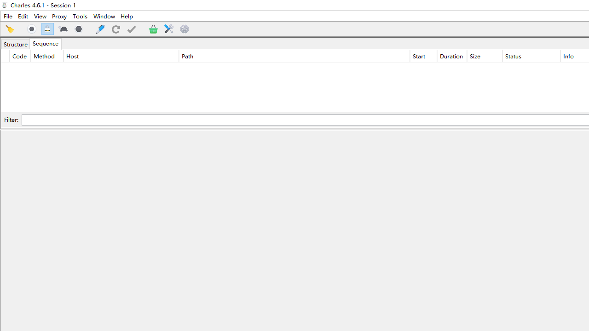The width and height of the screenshot is (589, 331).
Task: Toggle SSL Proxying in the toolbar
Action: click(x=47, y=29)
